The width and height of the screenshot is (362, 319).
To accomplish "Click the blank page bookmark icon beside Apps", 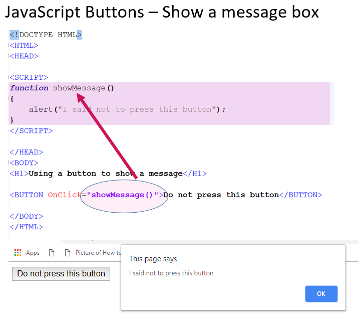I will 52,253.
